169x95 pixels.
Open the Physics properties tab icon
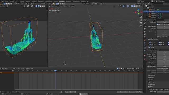coord(145,48)
